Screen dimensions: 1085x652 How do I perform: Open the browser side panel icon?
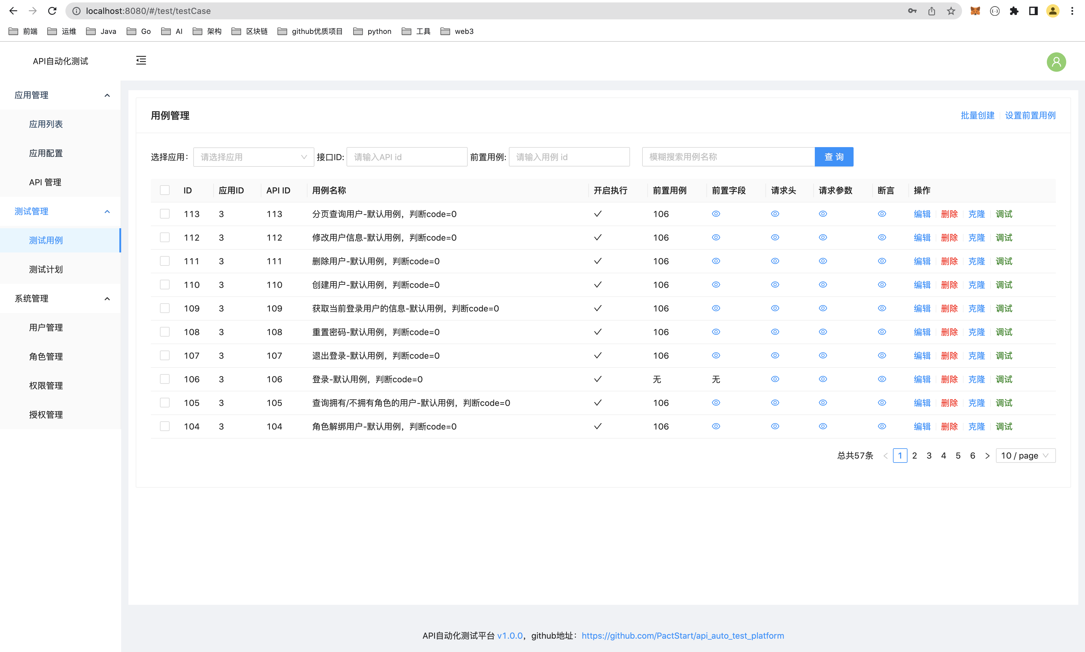[x=1033, y=11]
